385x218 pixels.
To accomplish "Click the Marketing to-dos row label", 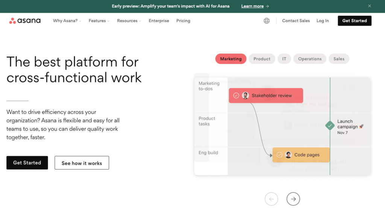I will click(209, 86).
